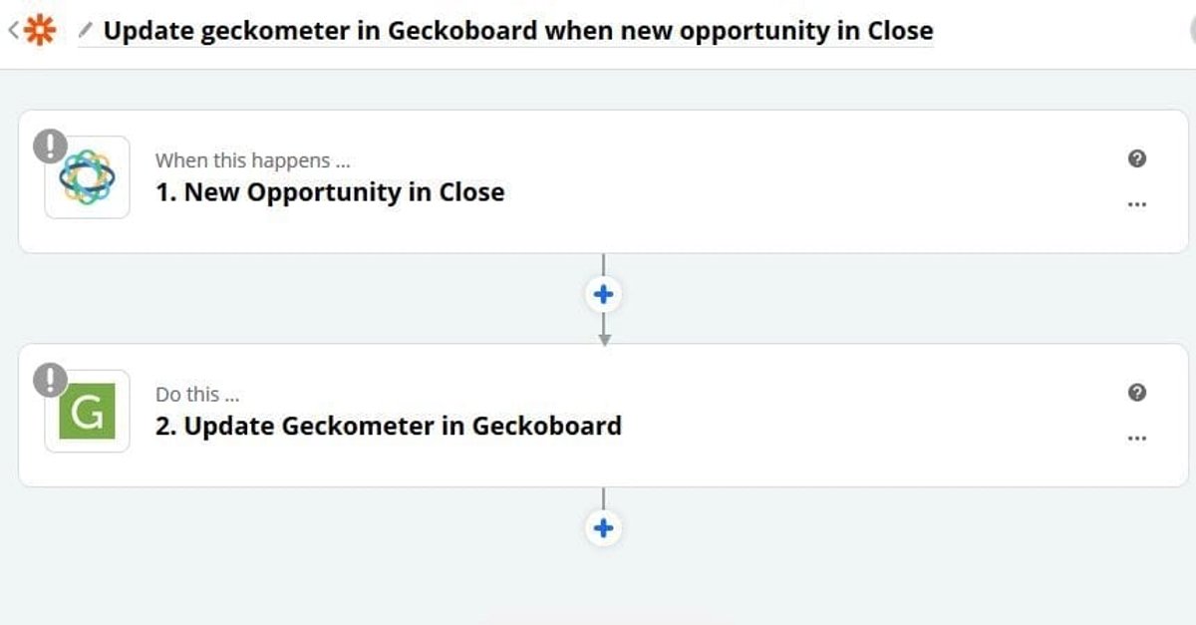
Task: Open the Update Geckometer in Geckoboard step
Action: (x=389, y=427)
